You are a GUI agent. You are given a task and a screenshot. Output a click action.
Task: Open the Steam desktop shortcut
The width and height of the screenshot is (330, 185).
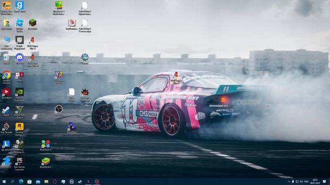7,109
